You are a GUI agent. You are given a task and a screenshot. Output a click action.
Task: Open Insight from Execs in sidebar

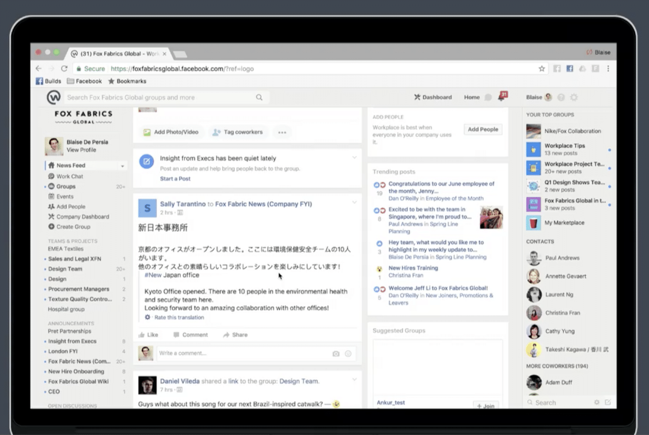tap(72, 341)
